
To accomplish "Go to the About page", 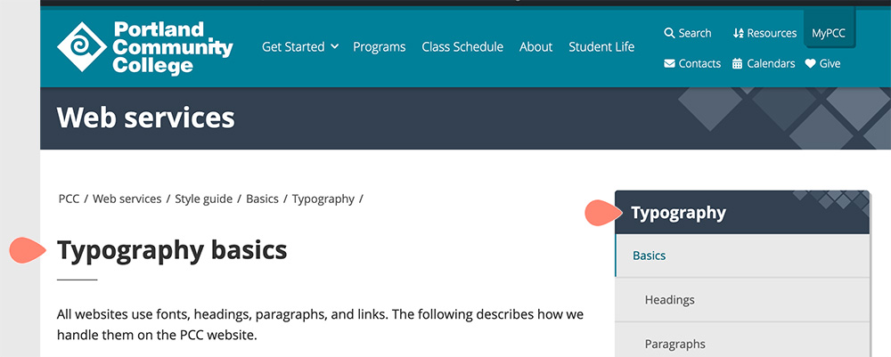I will [x=535, y=47].
